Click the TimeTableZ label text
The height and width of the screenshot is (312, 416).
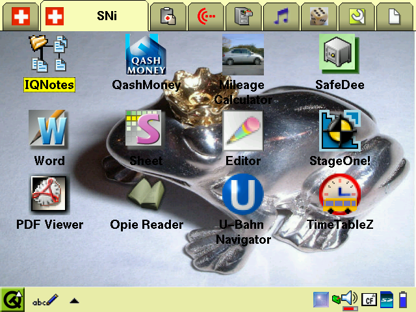click(x=340, y=224)
